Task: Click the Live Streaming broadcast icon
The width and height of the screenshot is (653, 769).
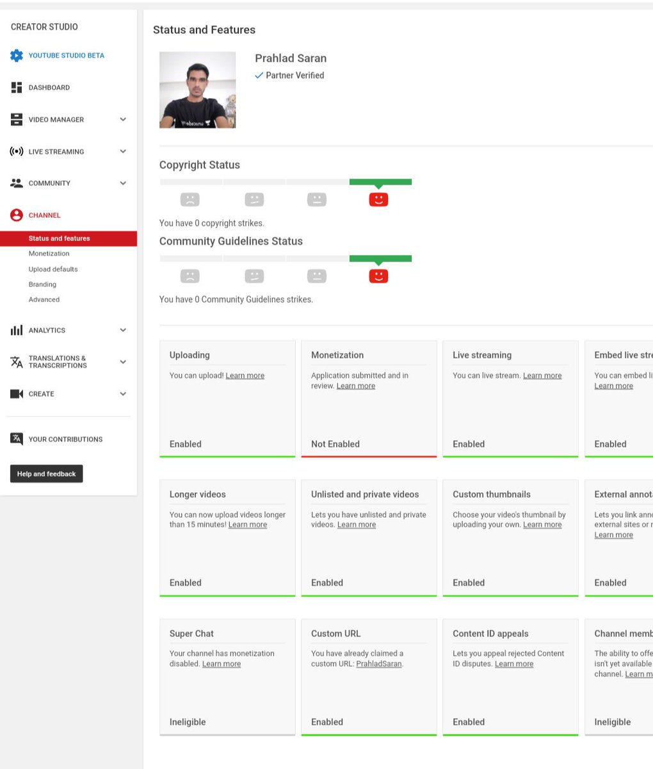Action: click(x=17, y=152)
